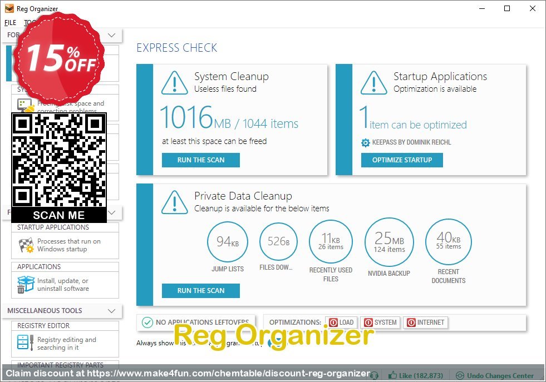Click the System Cleanup warning triangle icon
The width and height of the screenshot is (546, 382).
[x=174, y=83]
